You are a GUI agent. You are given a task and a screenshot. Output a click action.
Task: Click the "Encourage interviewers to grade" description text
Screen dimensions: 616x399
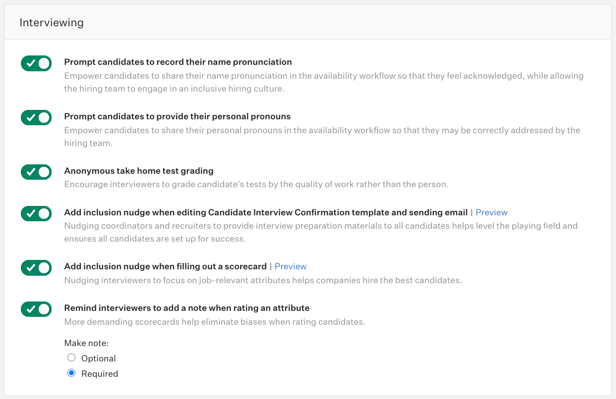[256, 185]
